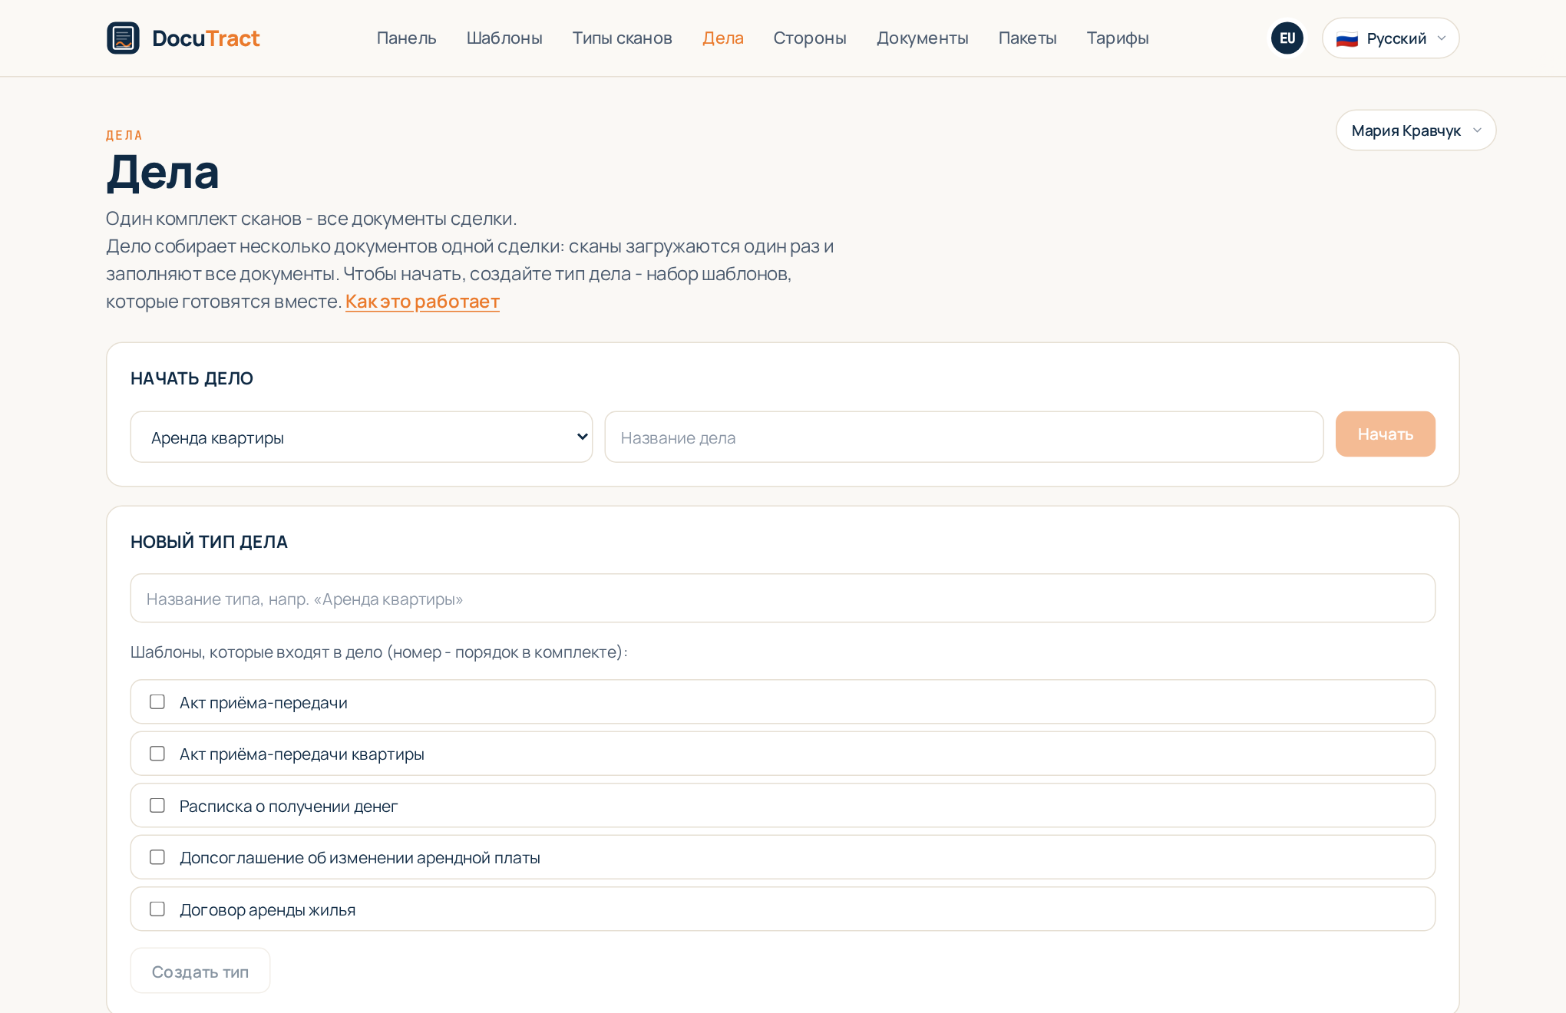Go to the Панель nav item
Screen dimensions: 1566x1013
click(406, 38)
